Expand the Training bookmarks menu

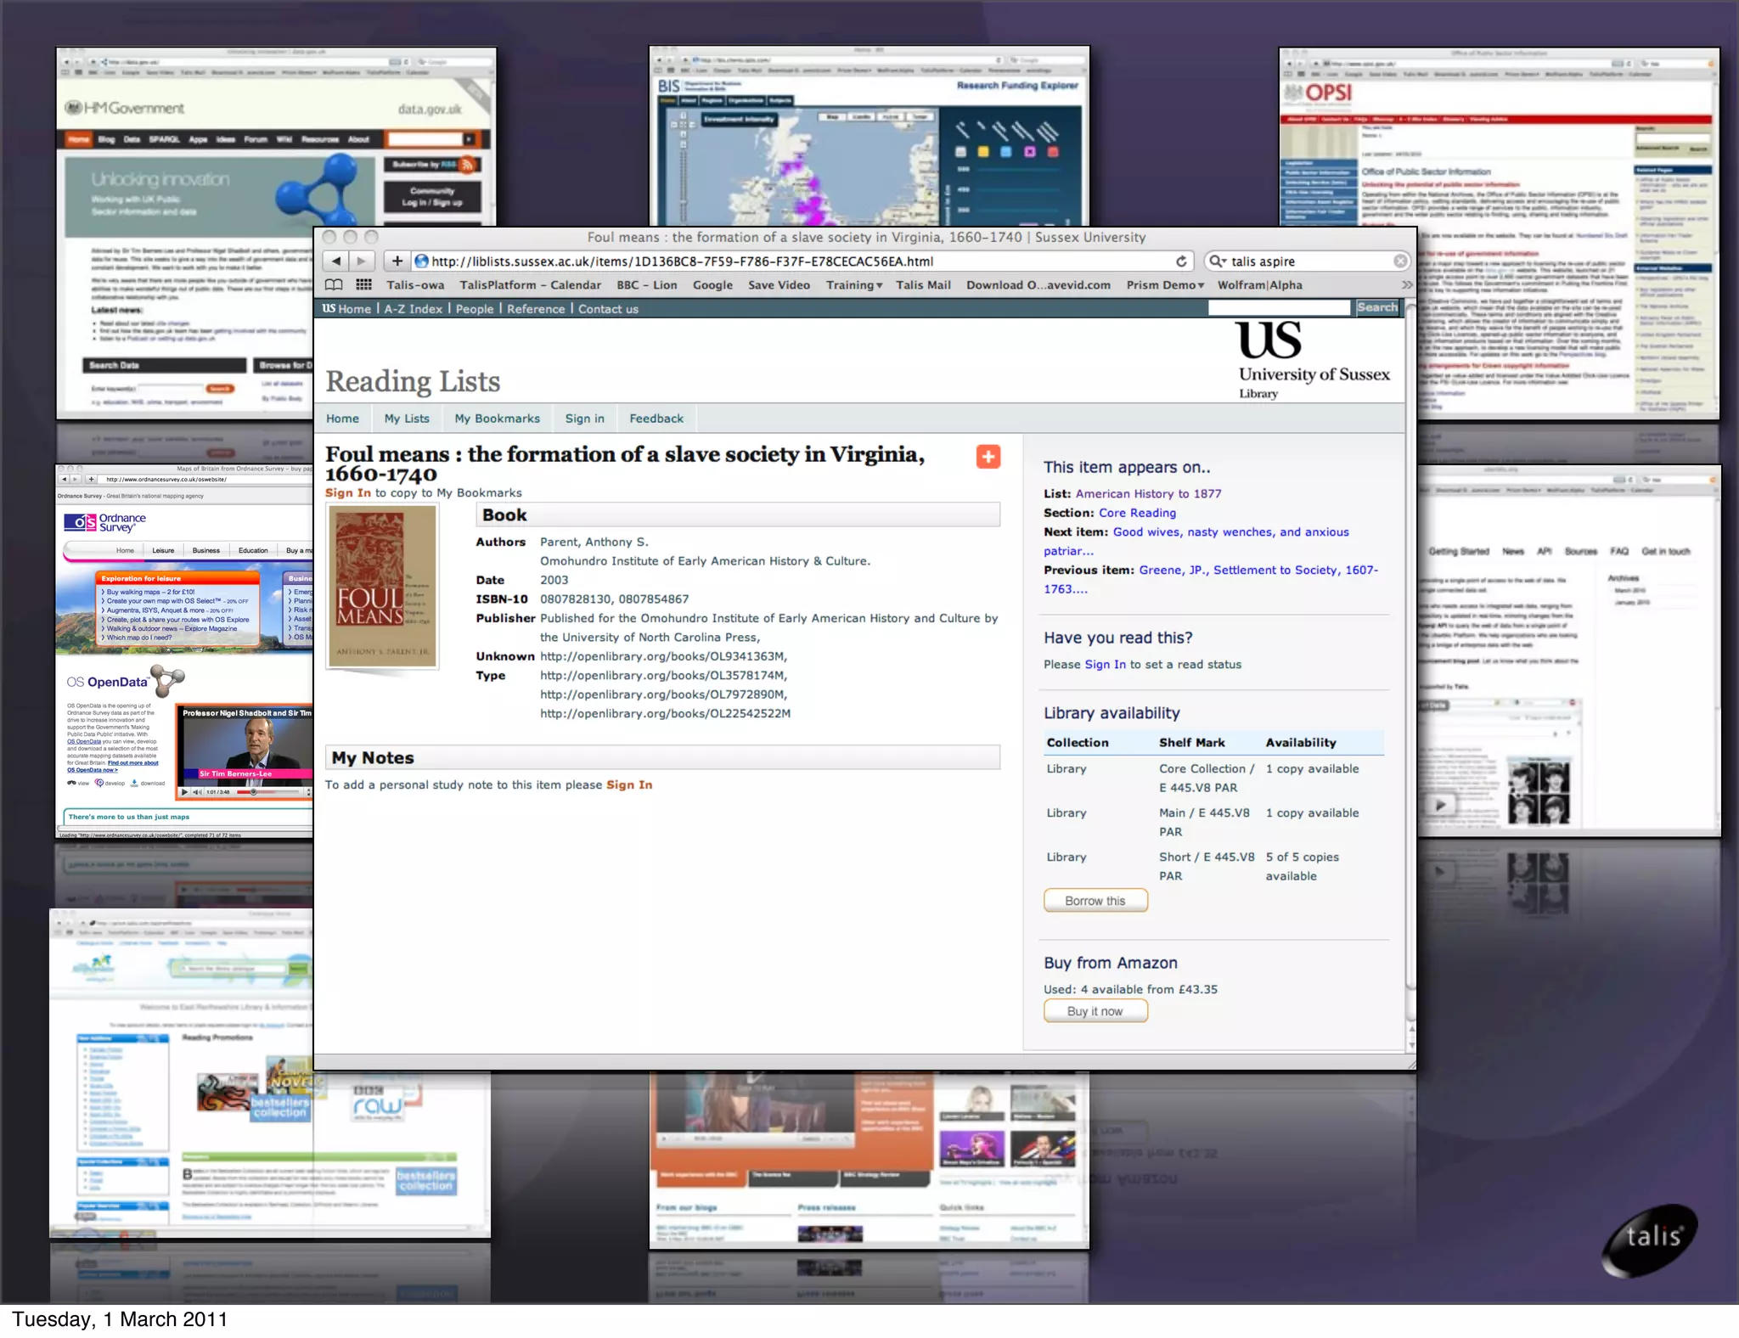click(854, 285)
